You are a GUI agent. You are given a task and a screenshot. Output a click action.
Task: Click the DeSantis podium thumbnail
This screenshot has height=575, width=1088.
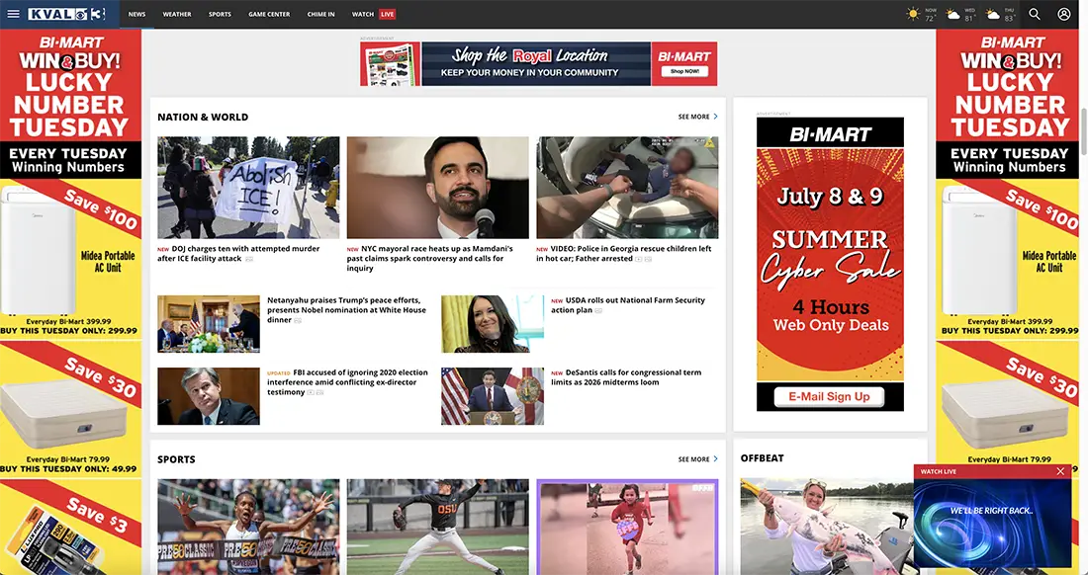pyautogui.click(x=493, y=396)
